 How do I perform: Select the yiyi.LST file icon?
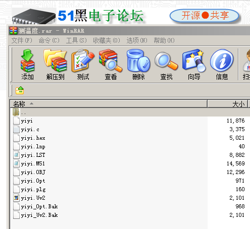[x=16, y=155]
